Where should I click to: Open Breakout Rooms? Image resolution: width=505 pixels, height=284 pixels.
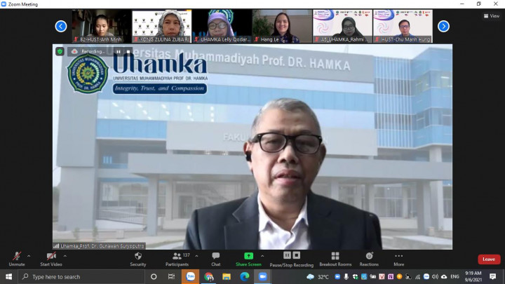tap(335, 259)
